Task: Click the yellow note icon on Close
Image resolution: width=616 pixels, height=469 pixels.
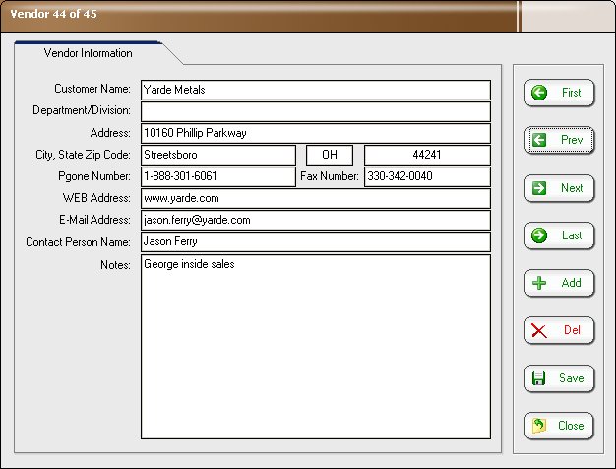Action: [539, 426]
